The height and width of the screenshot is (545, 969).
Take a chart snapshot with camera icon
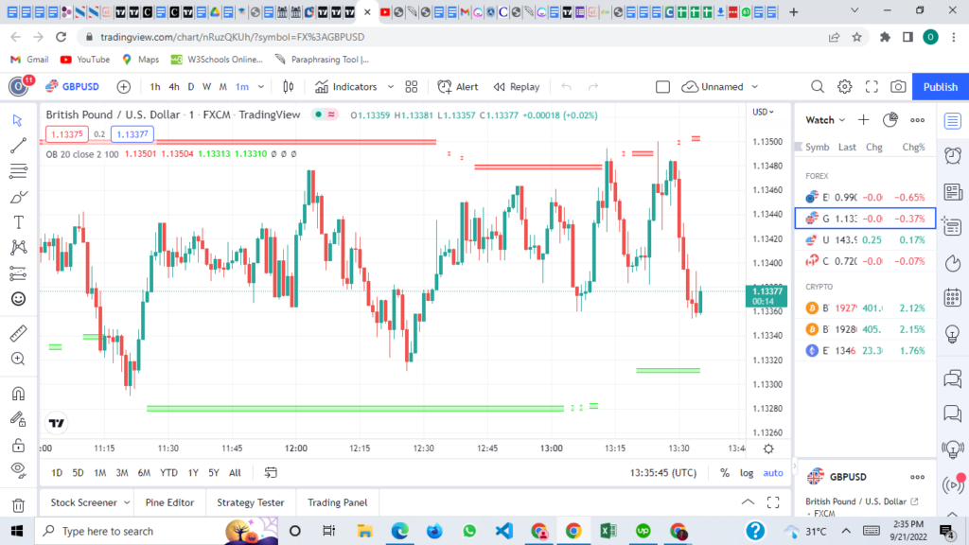click(x=898, y=86)
